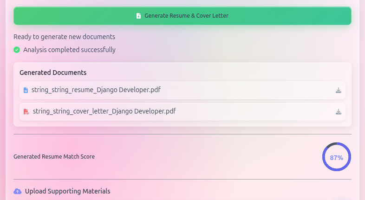Download the cover letter Django Developer file
This screenshot has height=200, width=365.
click(x=339, y=112)
